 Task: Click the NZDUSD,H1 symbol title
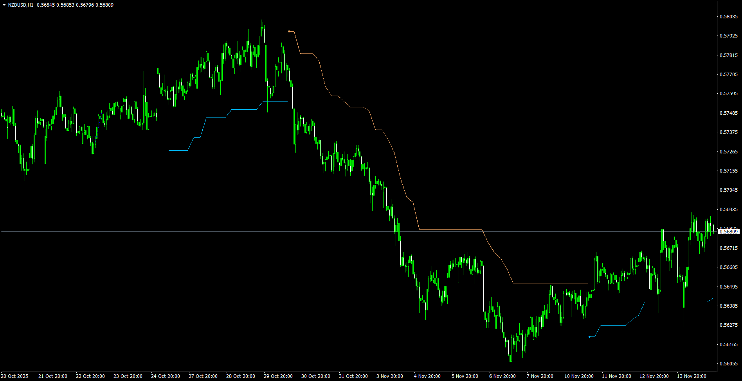point(21,5)
